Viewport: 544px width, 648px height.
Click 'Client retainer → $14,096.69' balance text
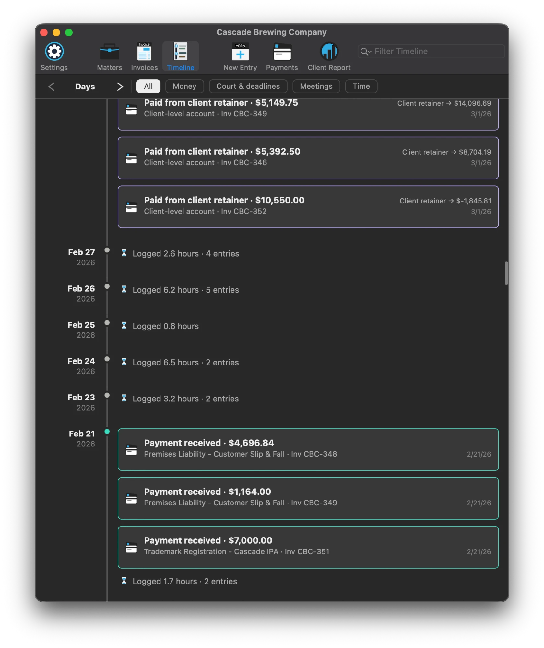(x=444, y=103)
